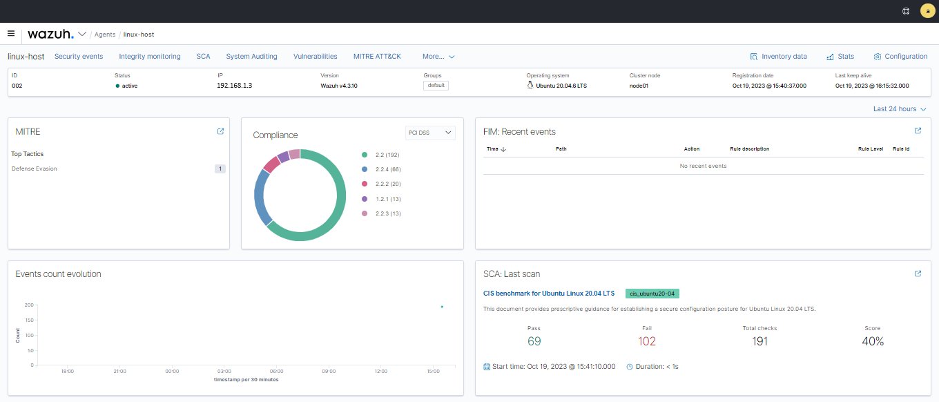939x402 pixels.
Task: Expand the Wazuh modules dropdown chevron
Action: tap(82, 34)
